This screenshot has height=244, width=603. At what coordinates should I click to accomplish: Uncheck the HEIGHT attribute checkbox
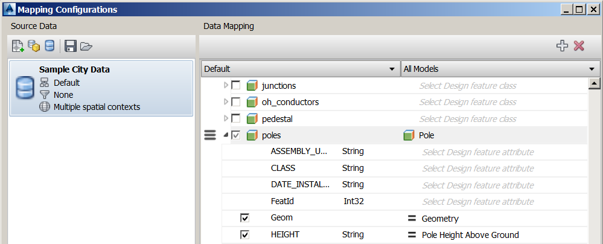[x=245, y=235]
